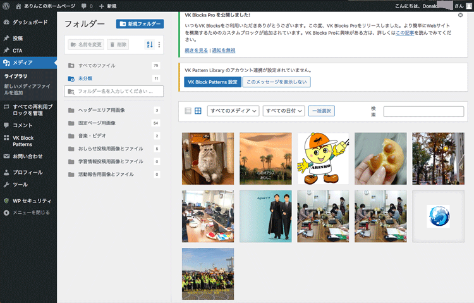Screen dimensions: 474x303
Task: Click the plus 新規 admin bar item
Action: 108,5
